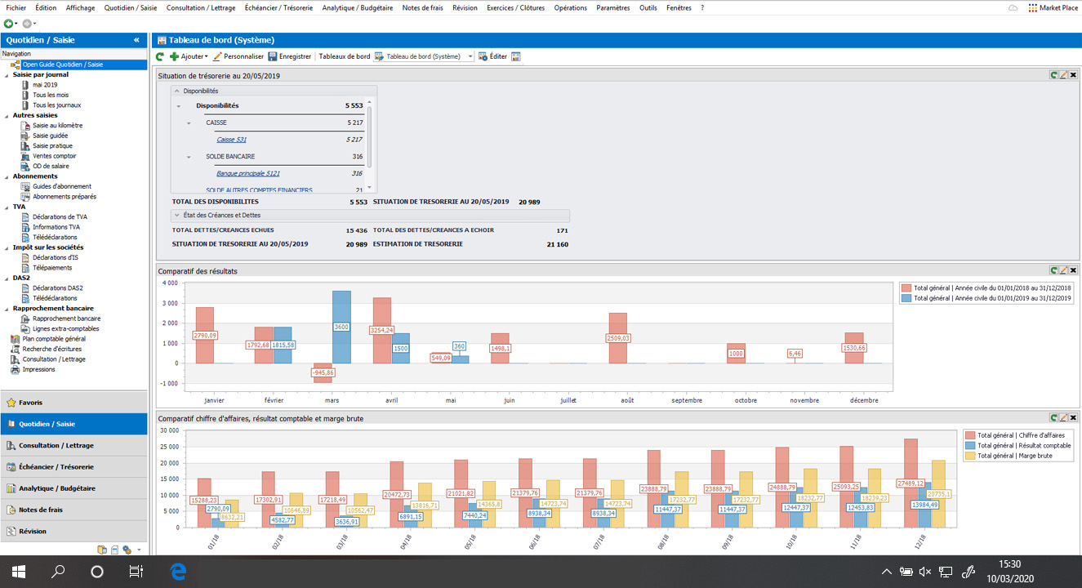Open the Échéancier / Trésorerie menu
Screen dimensions: 1082x588
click(280, 8)
